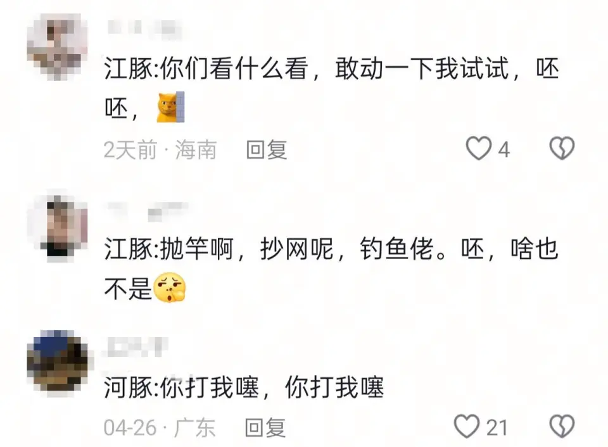Like the Hainan comment with 4 likes
The image size is (608, 447).
point(479,149)
